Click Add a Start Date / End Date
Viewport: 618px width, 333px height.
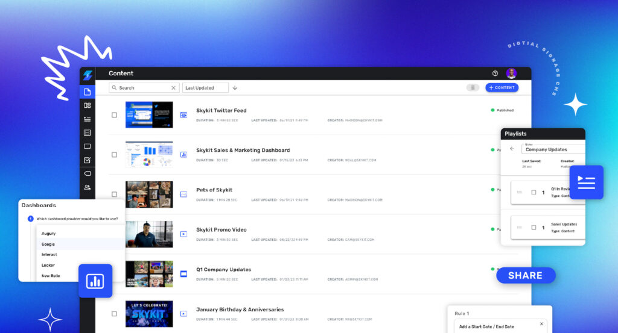click(x=486, y=327)
